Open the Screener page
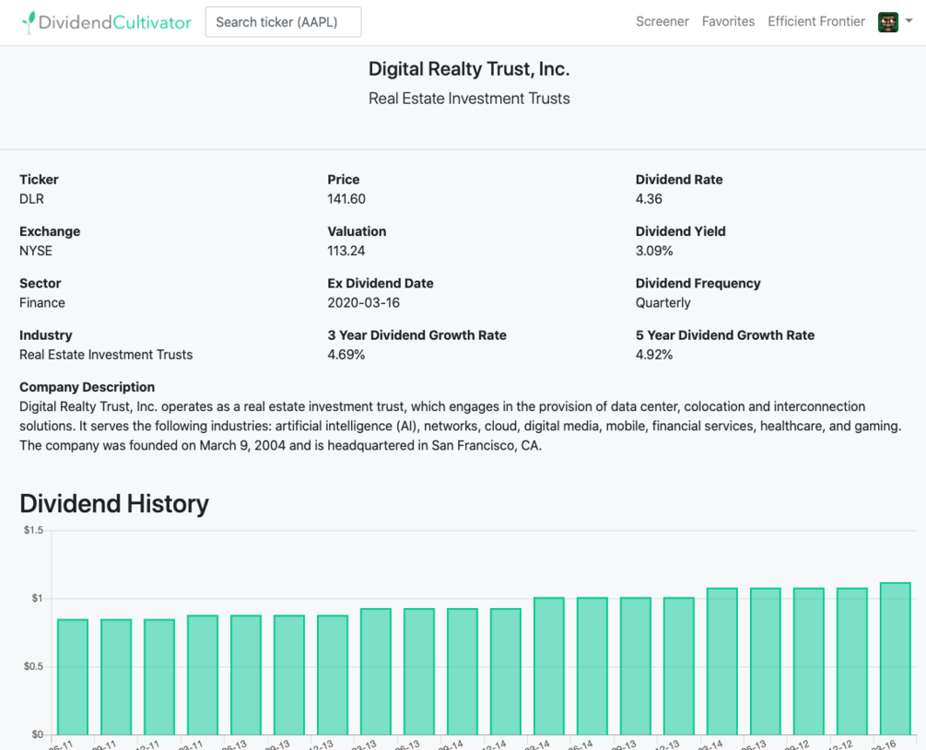 662,22
